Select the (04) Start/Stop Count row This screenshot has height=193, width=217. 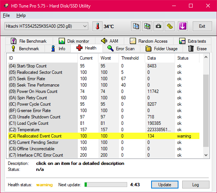tap(104, 66)
